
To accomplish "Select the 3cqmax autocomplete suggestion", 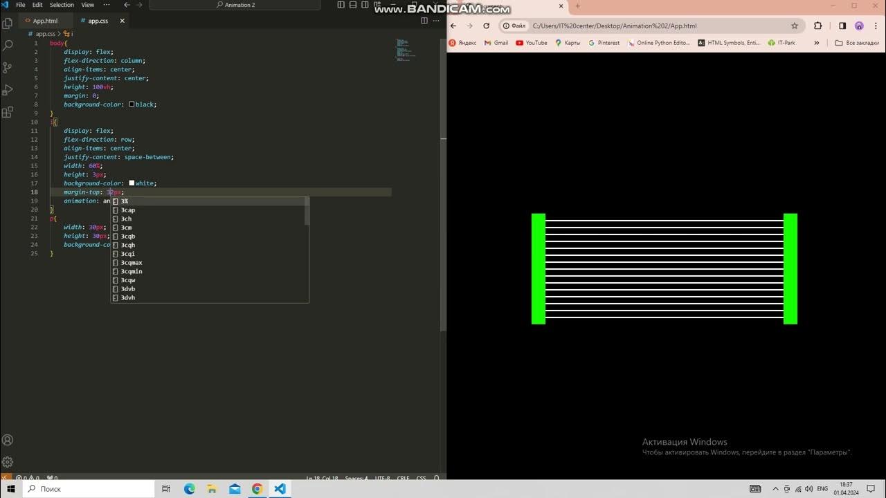I will (210, 263).
